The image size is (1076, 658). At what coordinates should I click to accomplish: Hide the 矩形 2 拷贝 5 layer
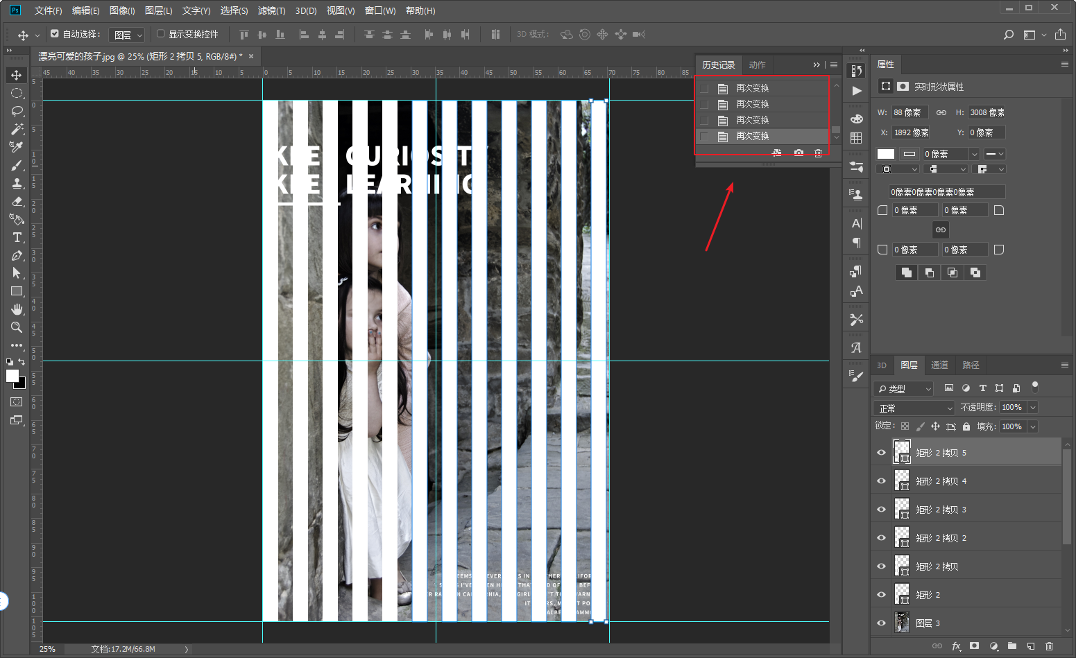(x=881, y=452)
